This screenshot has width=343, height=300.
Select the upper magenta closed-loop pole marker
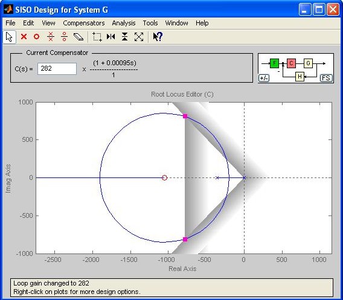tap(185, 116)
